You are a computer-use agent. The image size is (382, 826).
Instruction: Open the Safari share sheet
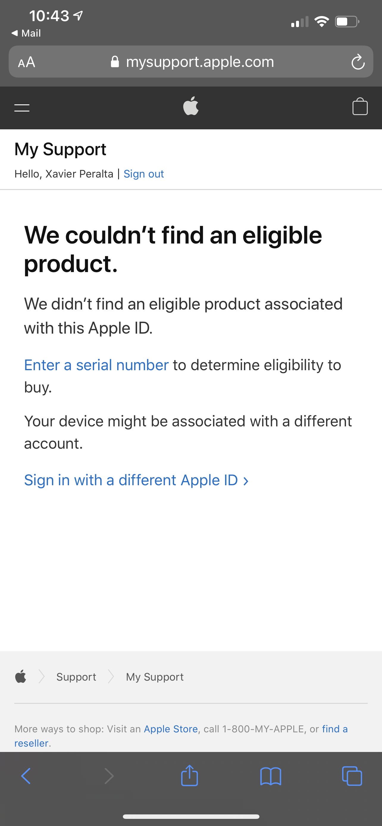pos(189,775)
